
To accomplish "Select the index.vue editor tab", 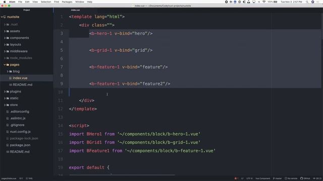I will [75, 10].
